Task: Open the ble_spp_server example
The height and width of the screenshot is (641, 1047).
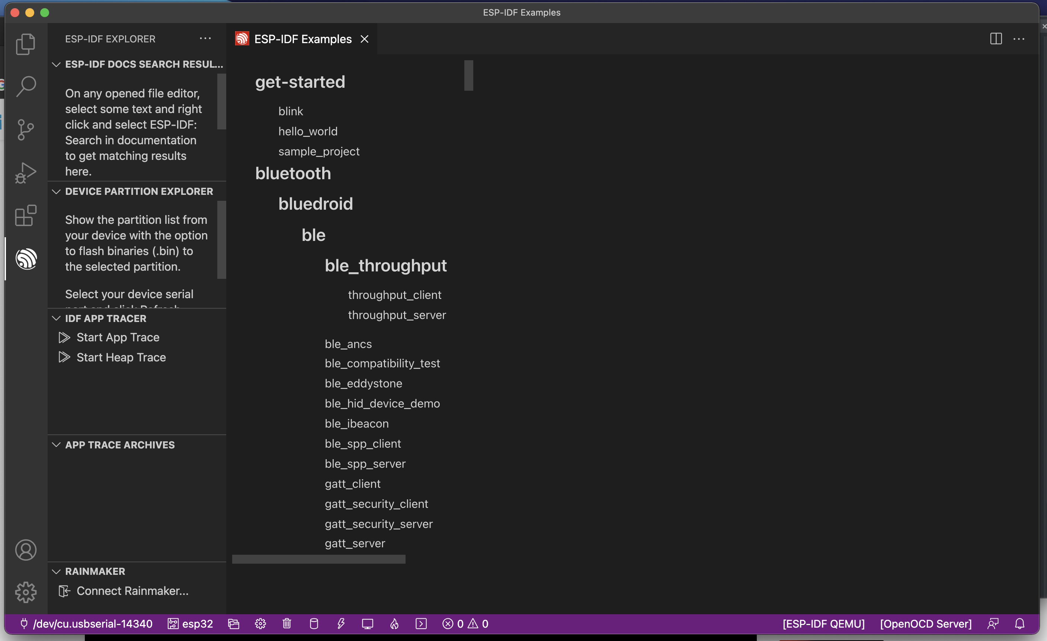Action: pyautogui.click(x=365, y=464)
